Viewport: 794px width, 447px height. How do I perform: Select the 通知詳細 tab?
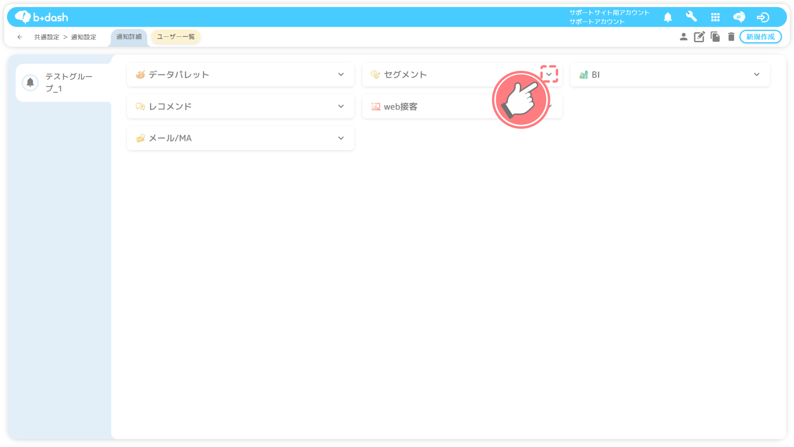coord(129,37)
